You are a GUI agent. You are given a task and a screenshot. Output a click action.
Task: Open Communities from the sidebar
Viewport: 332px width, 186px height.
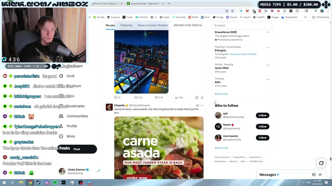click(x=74, y=116)
